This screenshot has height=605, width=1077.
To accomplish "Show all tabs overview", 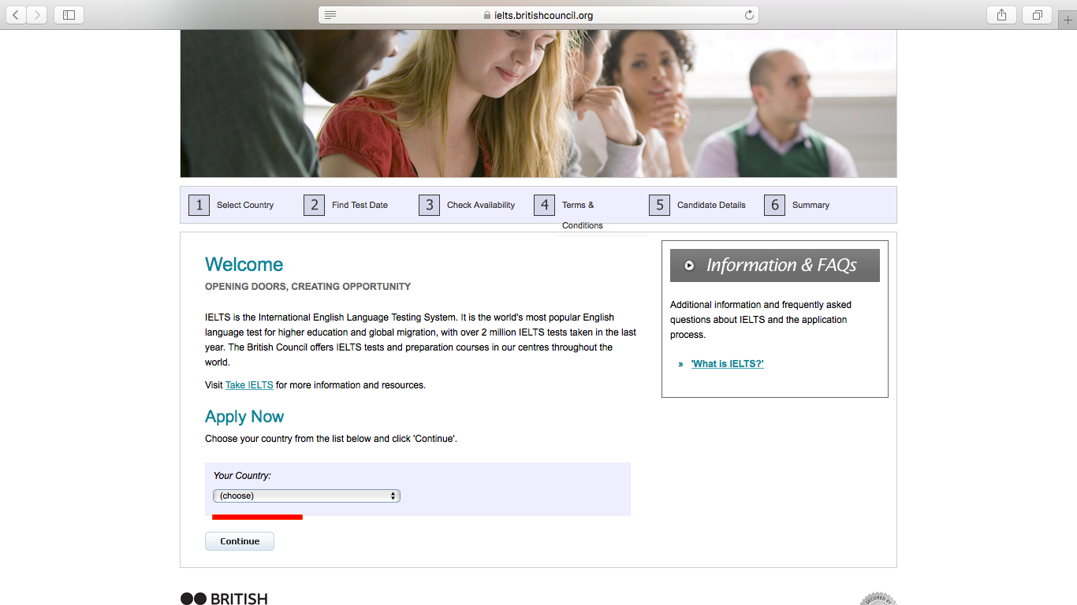I will click(x=1037, y=15).
